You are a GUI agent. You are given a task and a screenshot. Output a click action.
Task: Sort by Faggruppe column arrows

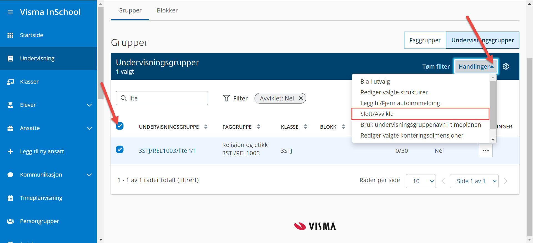tap(258, 127)
